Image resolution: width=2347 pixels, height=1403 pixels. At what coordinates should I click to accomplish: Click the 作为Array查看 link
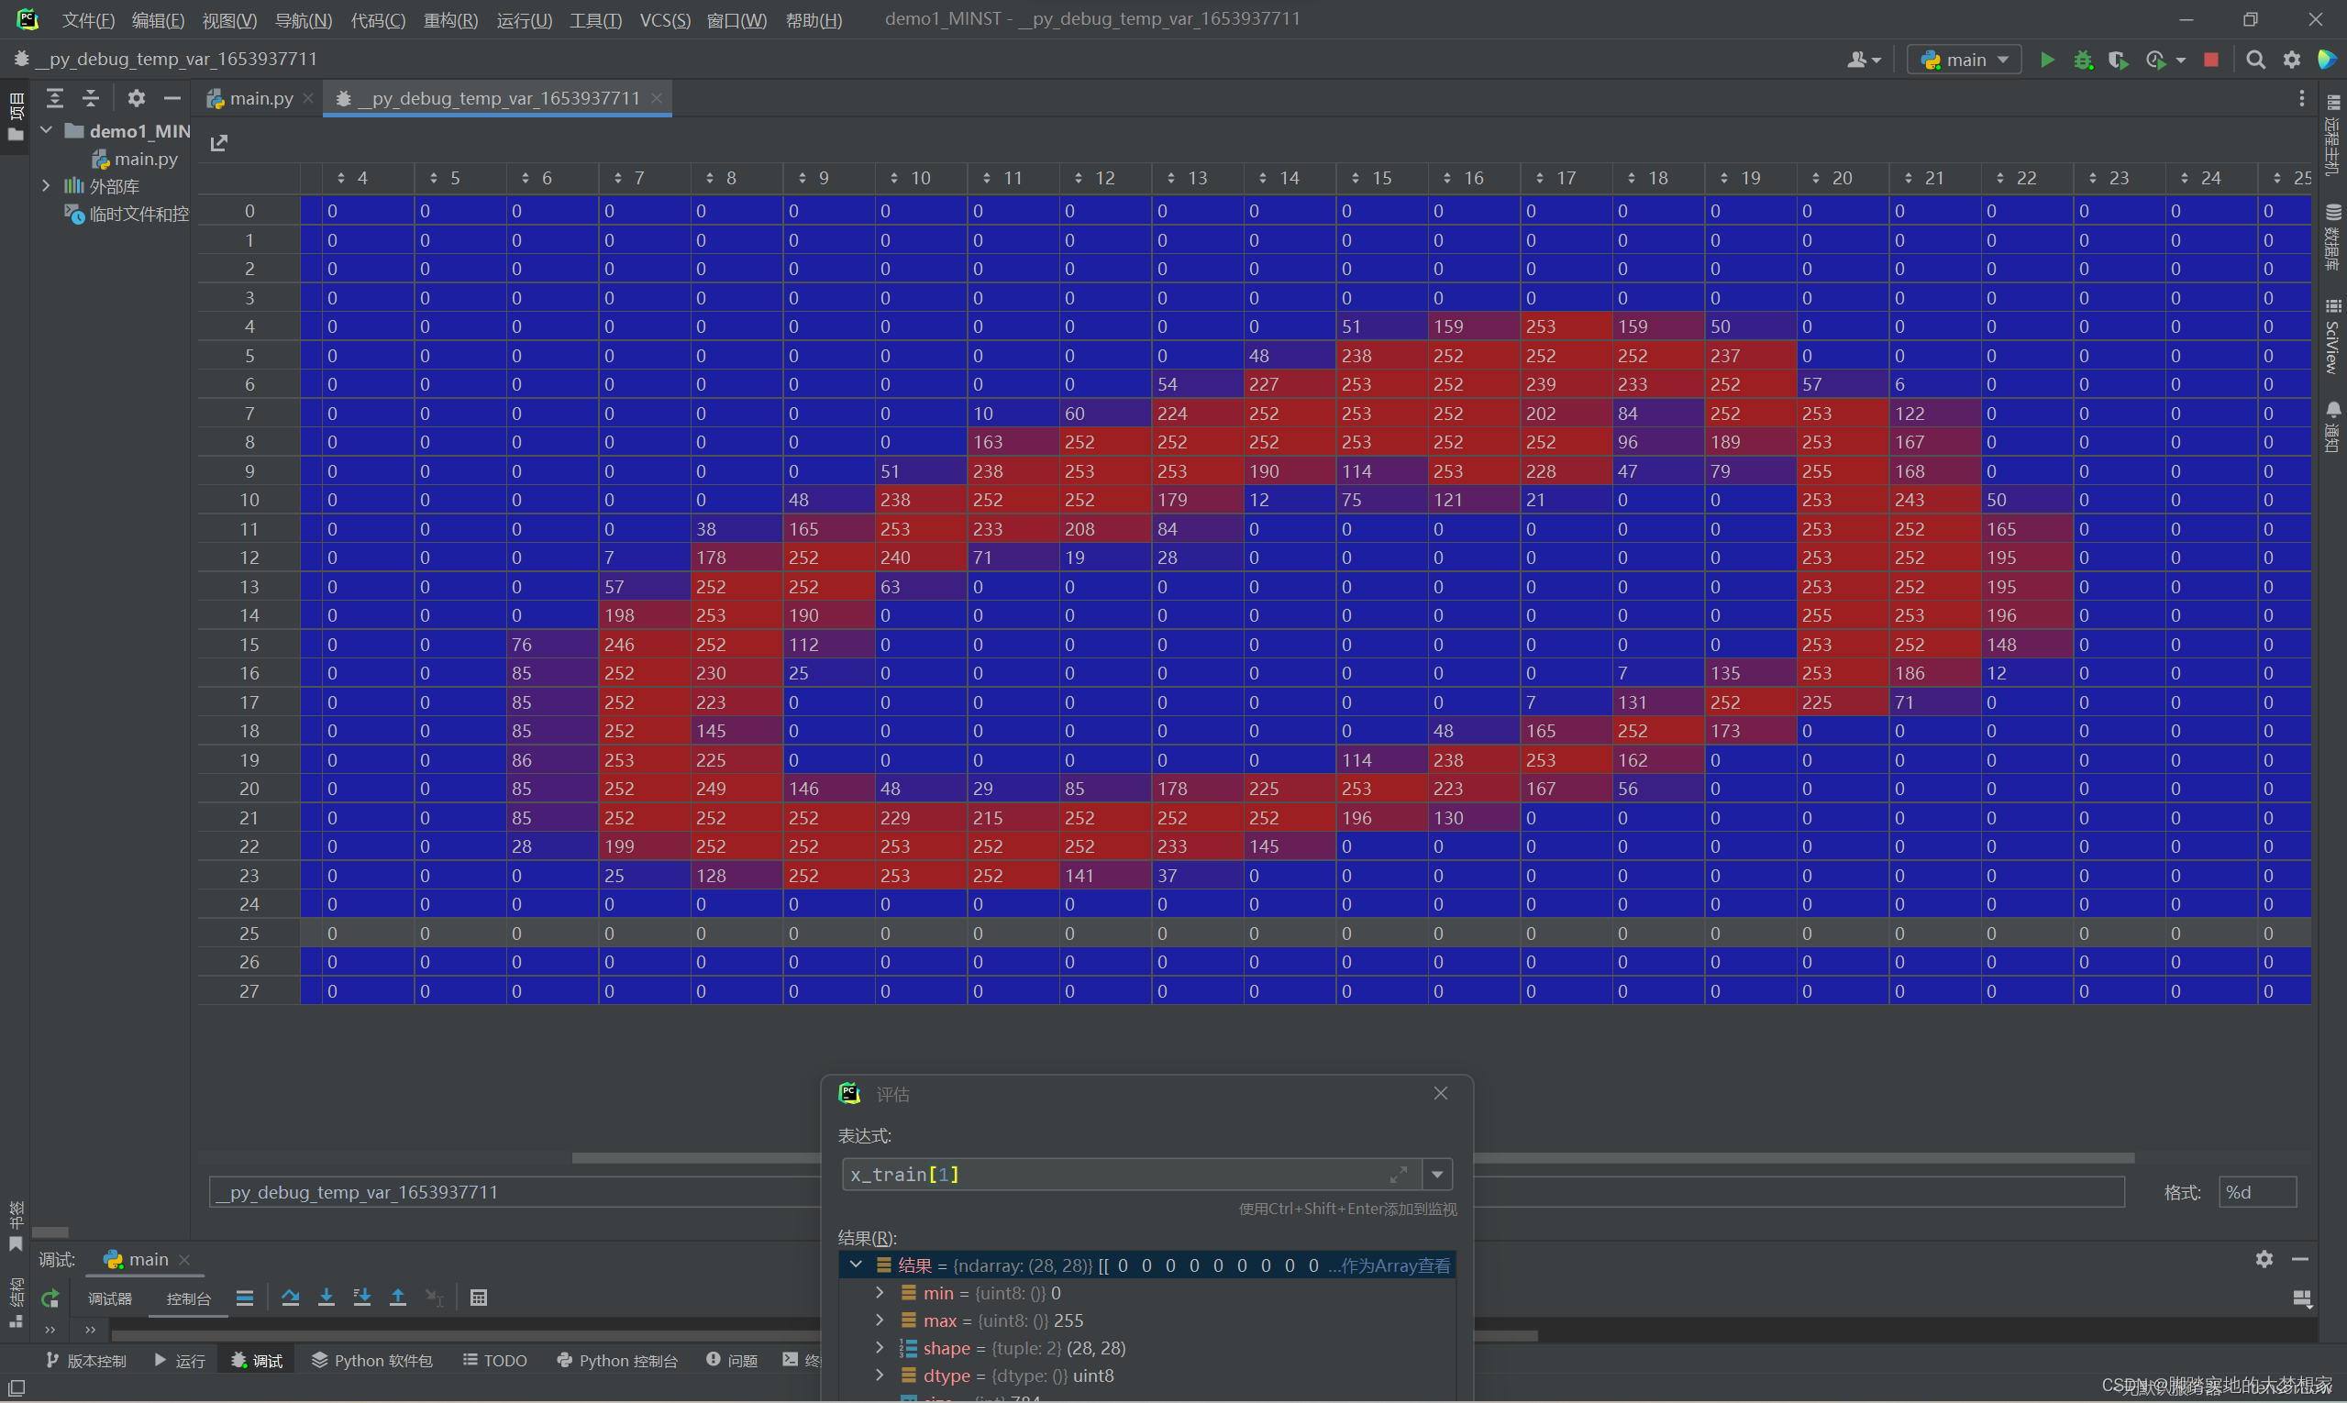pos(1394,1265)
